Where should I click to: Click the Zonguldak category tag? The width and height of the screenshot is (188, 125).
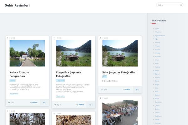click(60, 81)
